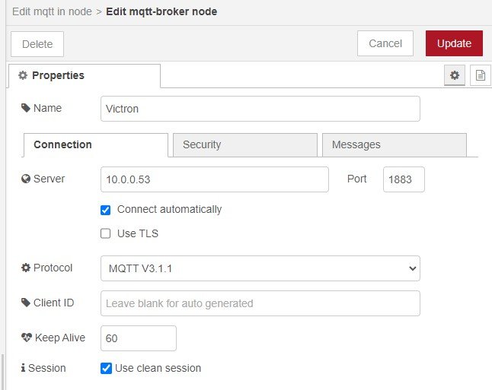Click the tag icon beside Client ID
The image size is (492, 390).
[x=26, y=303]
